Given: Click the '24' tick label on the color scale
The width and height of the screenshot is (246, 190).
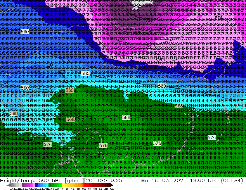Looking at the screenshot, I should tap(84, 189).
